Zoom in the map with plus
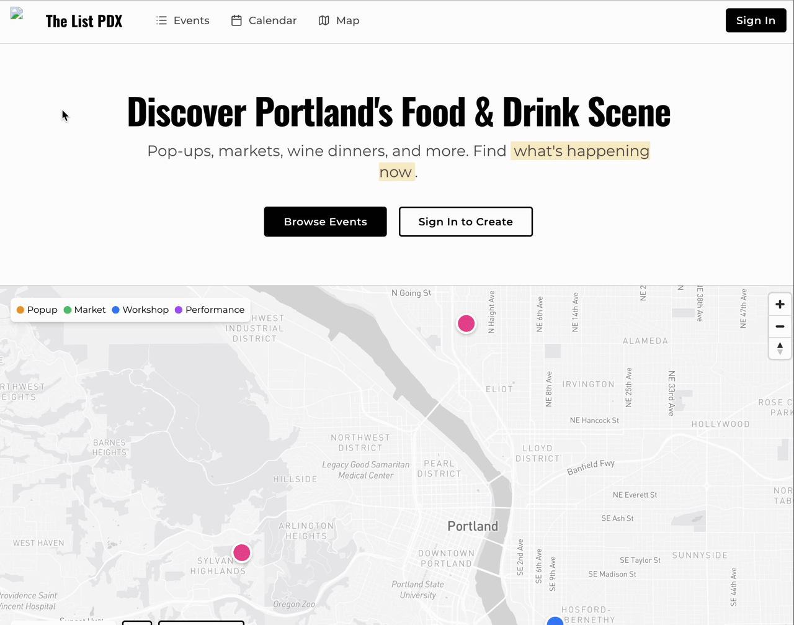 coord(780,304)
